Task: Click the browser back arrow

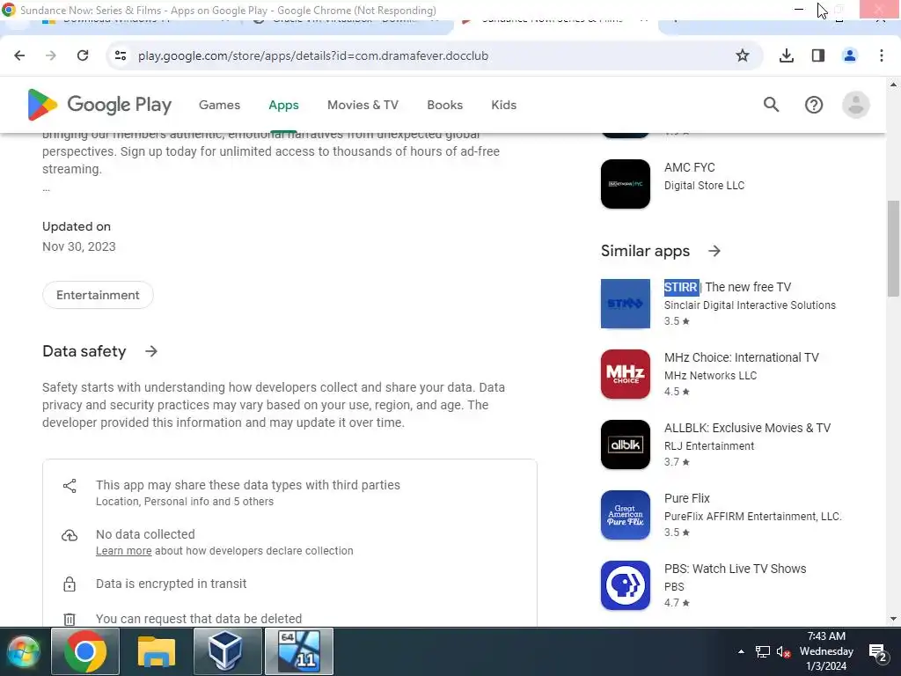Action: 19,55
